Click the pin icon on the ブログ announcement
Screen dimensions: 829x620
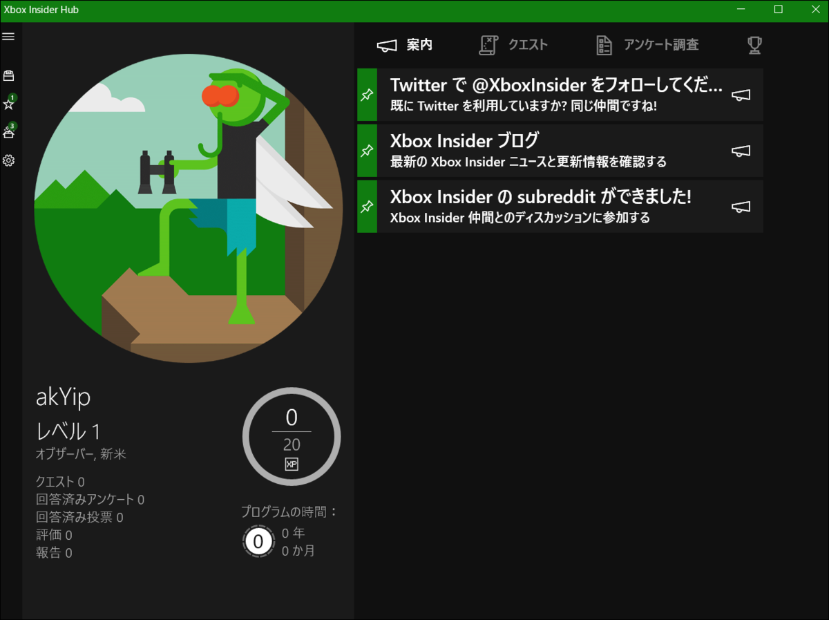click(x=367, y=151)
